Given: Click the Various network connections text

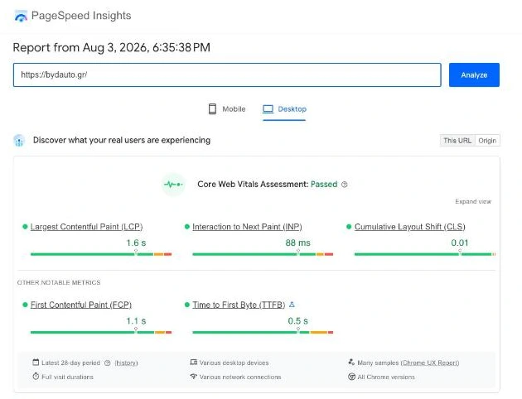Looking at the screenshot, I should [x=240, y=377].
